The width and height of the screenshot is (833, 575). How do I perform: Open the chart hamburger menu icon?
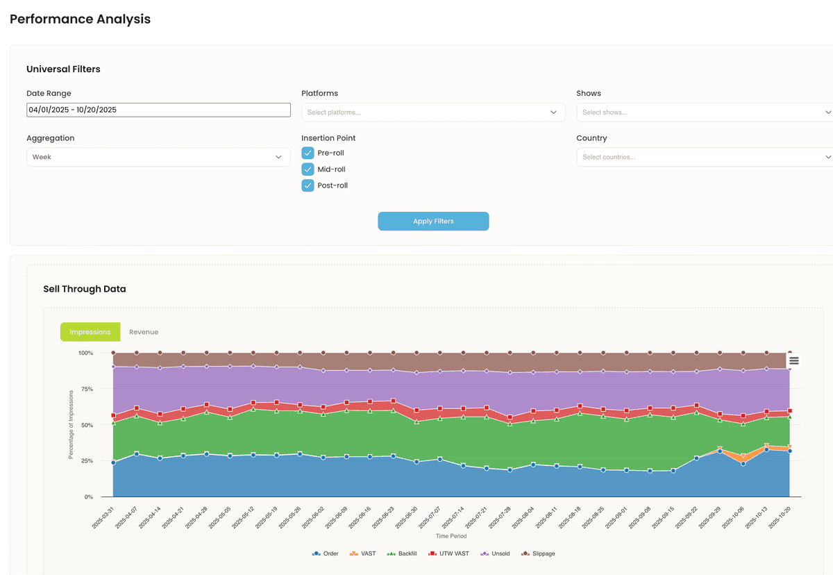pos(793,360)
